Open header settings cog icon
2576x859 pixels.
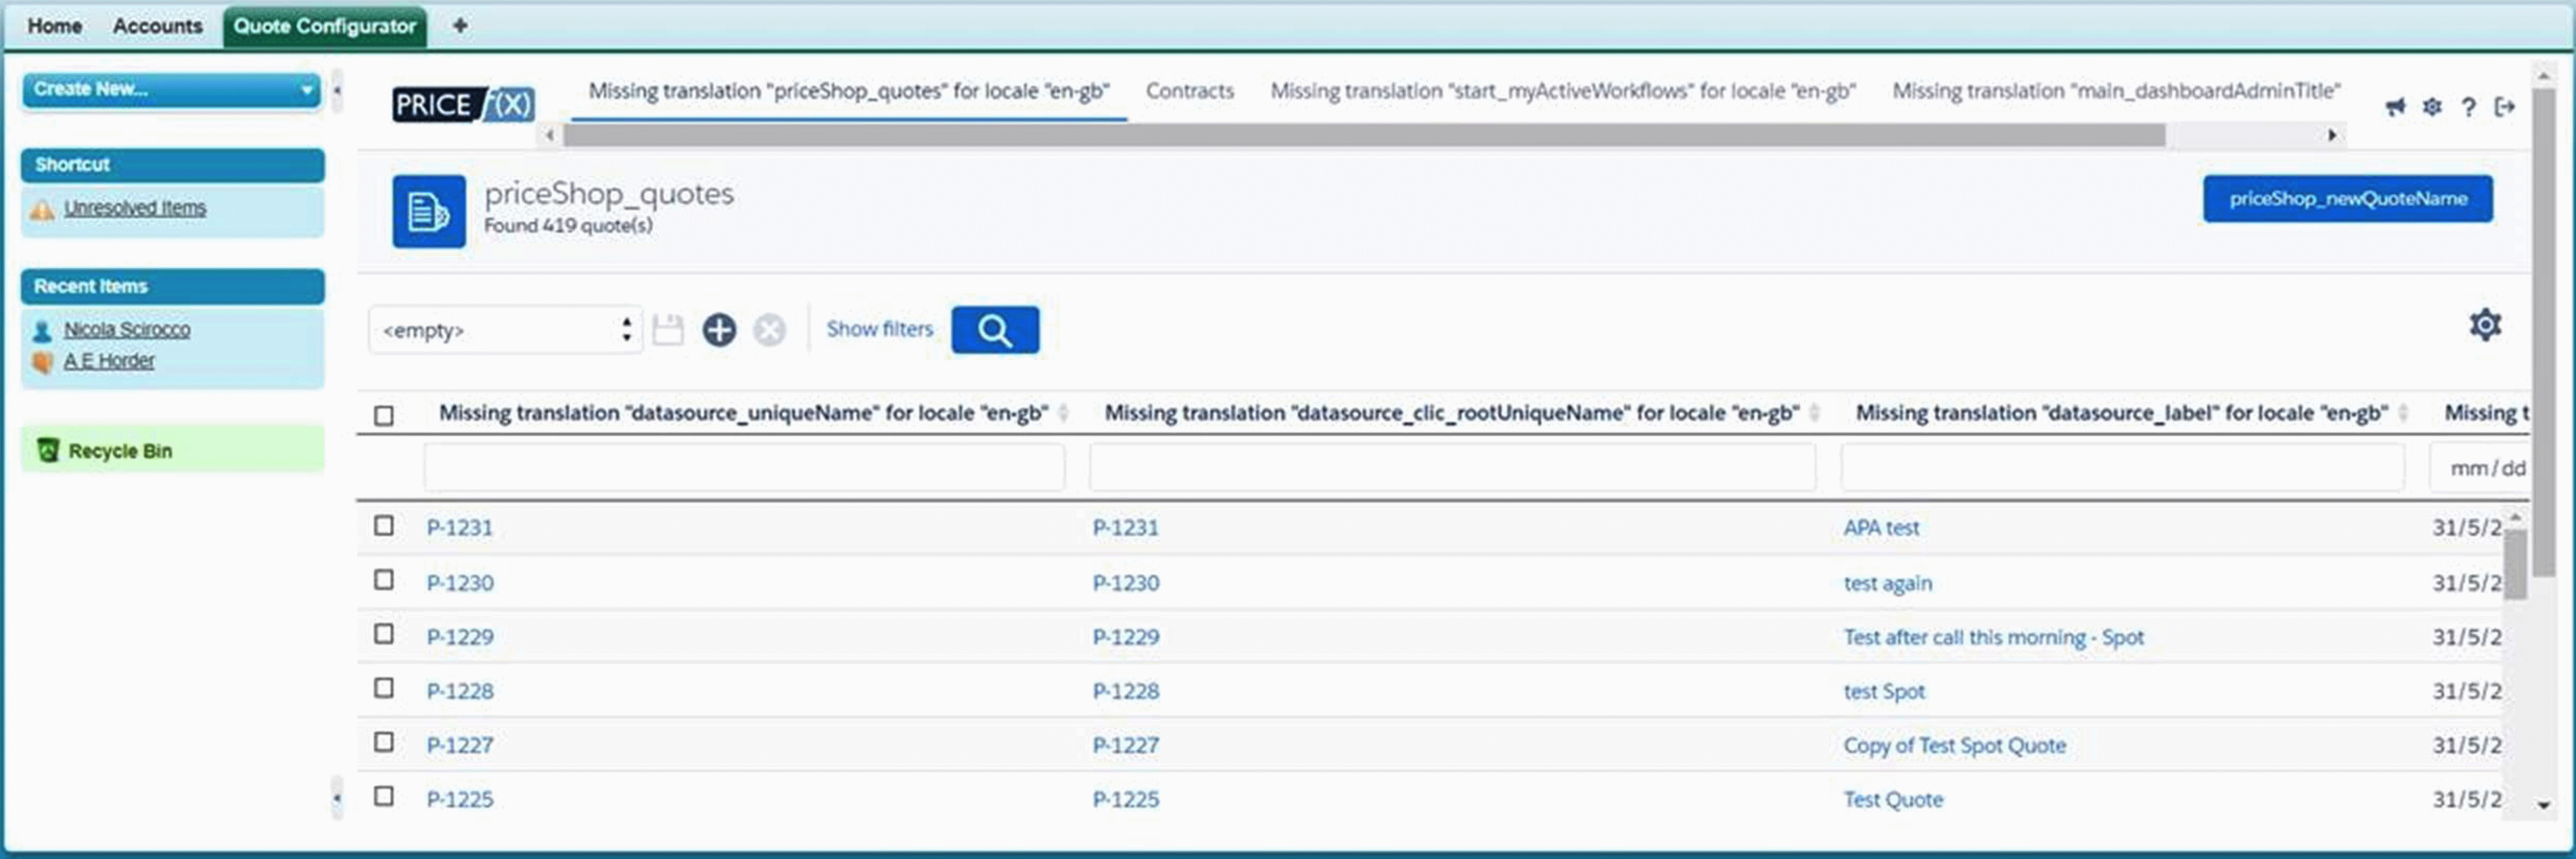2432,107
